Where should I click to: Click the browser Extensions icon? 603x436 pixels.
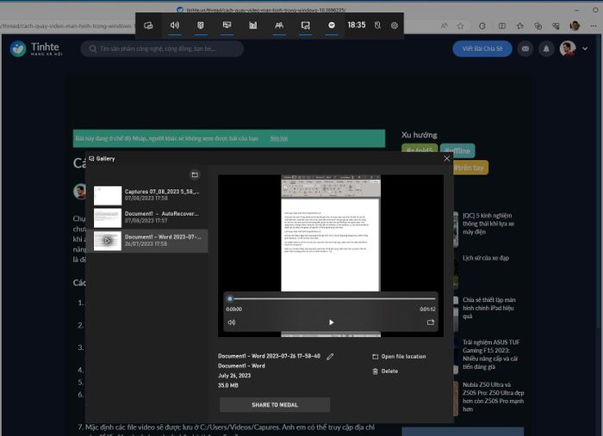(x=482, y=26)
